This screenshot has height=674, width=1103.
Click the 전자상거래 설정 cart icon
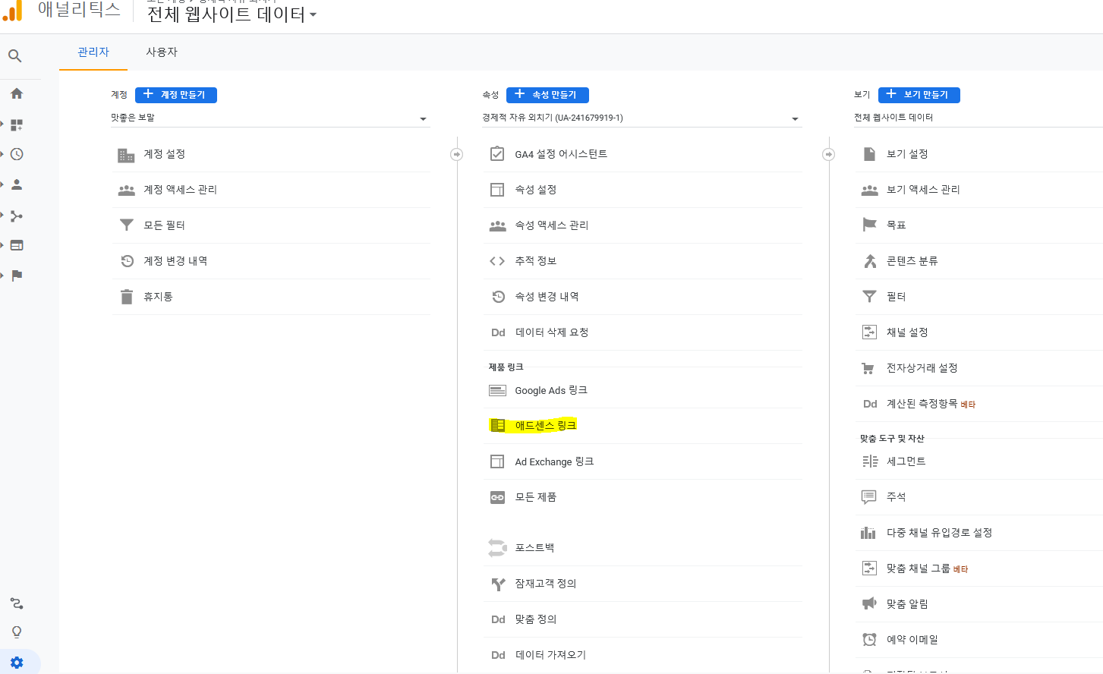click(x=868, y=368)
